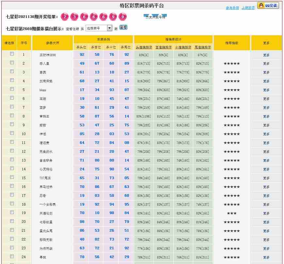This screenshot has height=264, width=284.
Task: Click the three-star rating in row 19
Action: point(232,213)
